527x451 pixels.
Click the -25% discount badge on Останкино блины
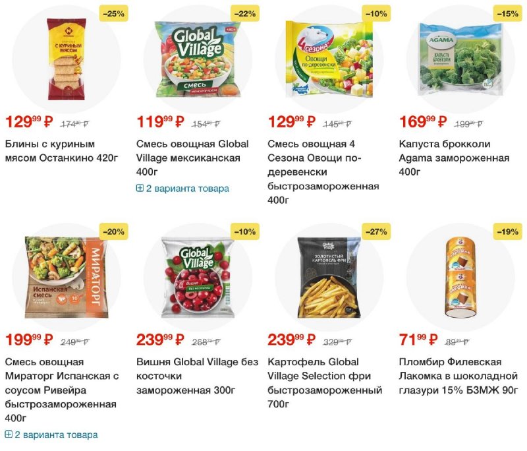pos(113,14)
